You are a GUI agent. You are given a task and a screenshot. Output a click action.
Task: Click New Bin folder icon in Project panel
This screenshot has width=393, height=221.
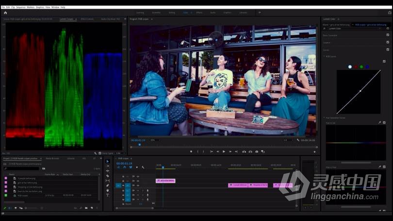pyautogui.click(x=86, y=208)
